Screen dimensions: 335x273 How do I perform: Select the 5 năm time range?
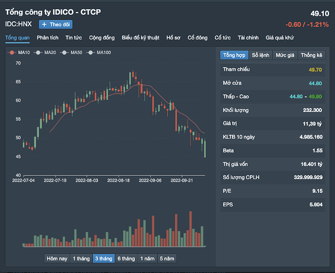(x=167, y=258)
